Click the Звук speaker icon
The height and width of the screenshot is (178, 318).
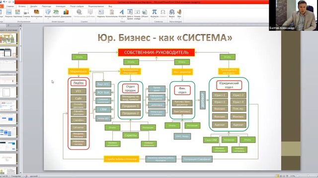pyautogui.click(x=179, y=12)
